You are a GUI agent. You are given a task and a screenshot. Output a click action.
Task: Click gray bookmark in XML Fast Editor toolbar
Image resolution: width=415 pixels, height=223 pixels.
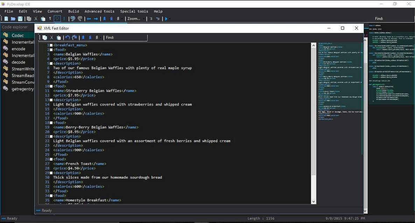[x=97, y=37]
